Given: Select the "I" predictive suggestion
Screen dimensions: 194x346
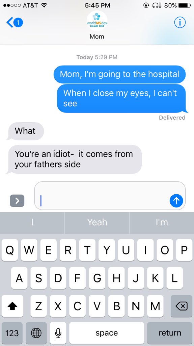Looking at the screenshot, I should click(x=32, y=222).
